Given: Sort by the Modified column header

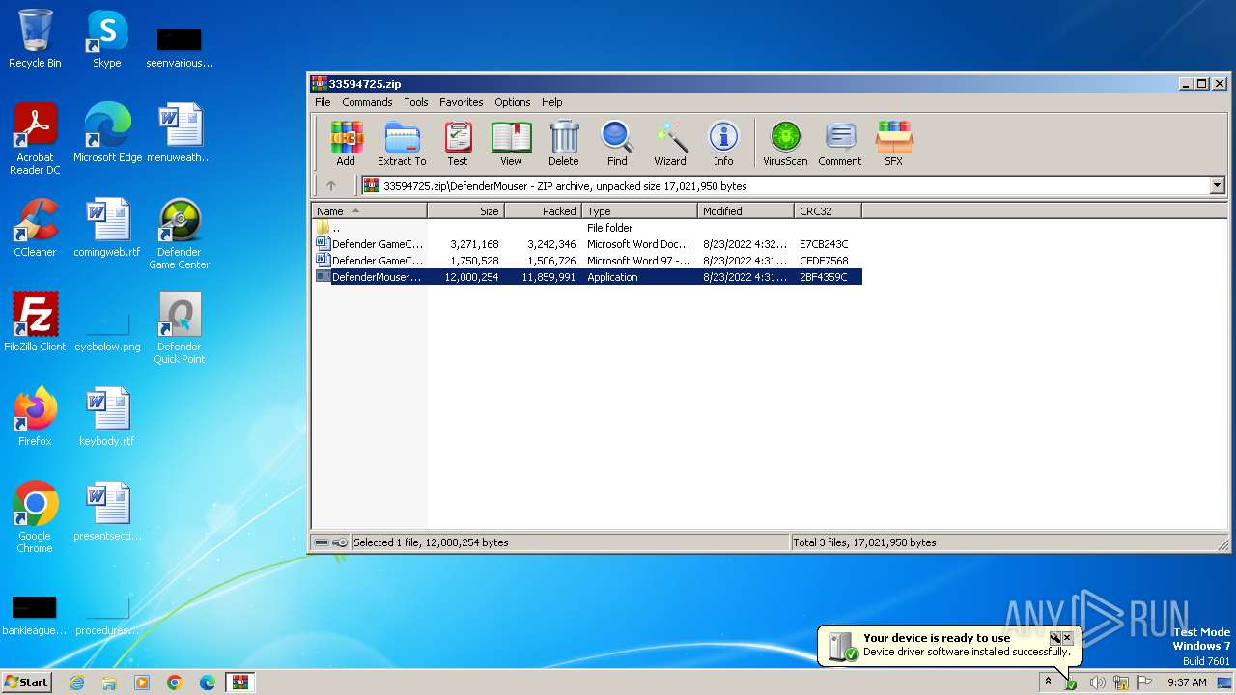Looking at the screenshot, I should [745, 211].
